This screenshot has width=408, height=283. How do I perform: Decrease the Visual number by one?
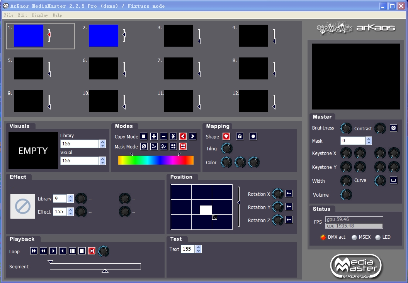[102, 163]
